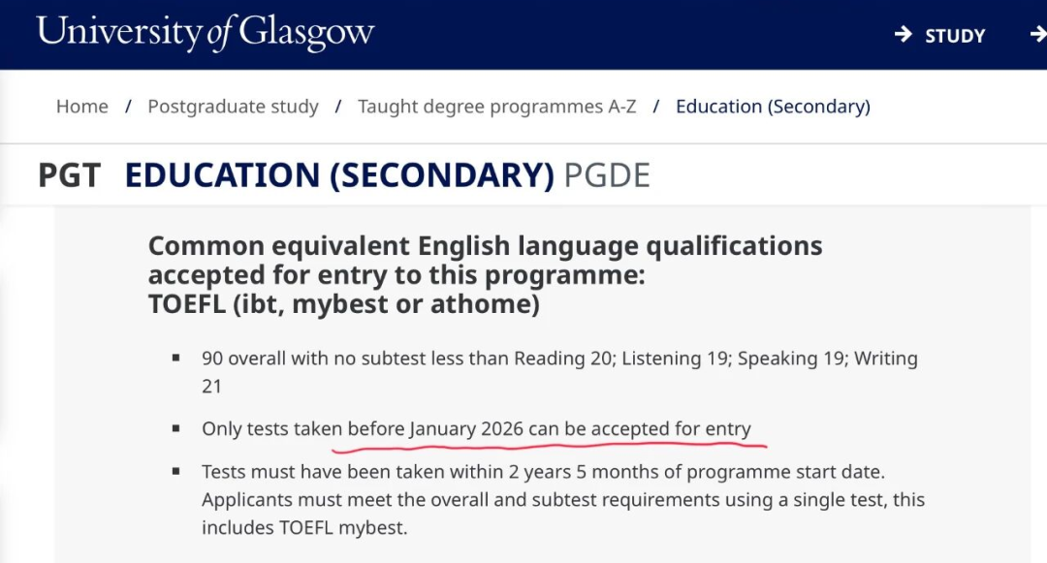Navigate to Taught degree programmes A-Z
Image resolution: width=1047 pixels, height=563 pixels.
point(496,107)
